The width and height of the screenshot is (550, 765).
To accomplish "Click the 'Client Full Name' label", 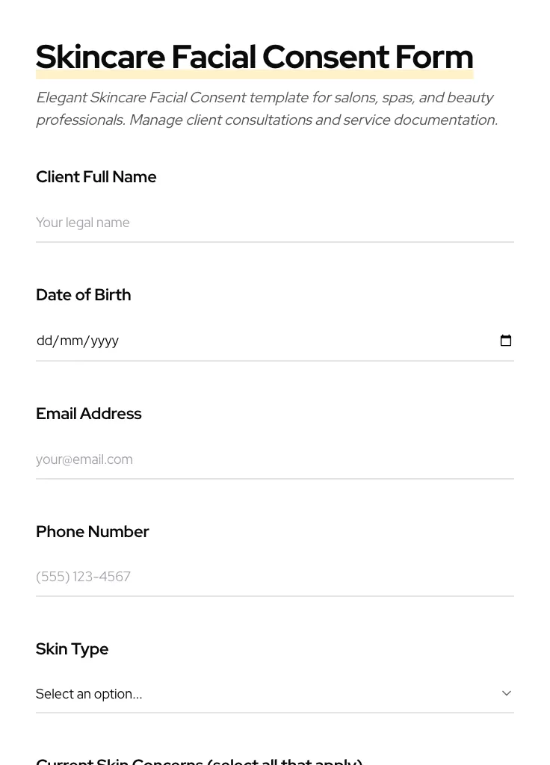I will click(x=96, y=177).
